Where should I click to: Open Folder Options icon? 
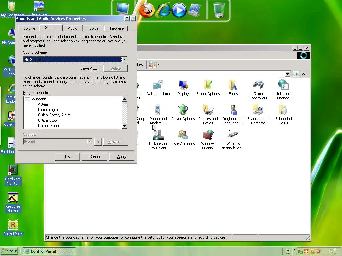click(x=208, y=88)
